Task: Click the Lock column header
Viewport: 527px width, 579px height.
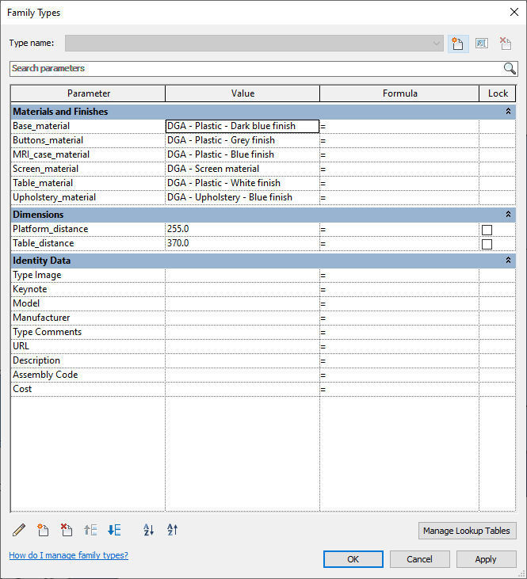Action: click(x=498, y=93)
